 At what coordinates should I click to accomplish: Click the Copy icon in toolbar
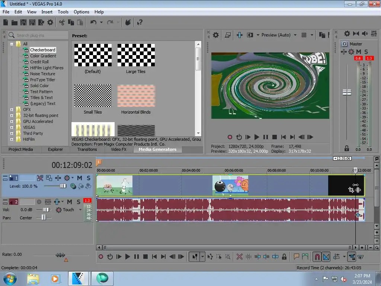pos(71,23)
